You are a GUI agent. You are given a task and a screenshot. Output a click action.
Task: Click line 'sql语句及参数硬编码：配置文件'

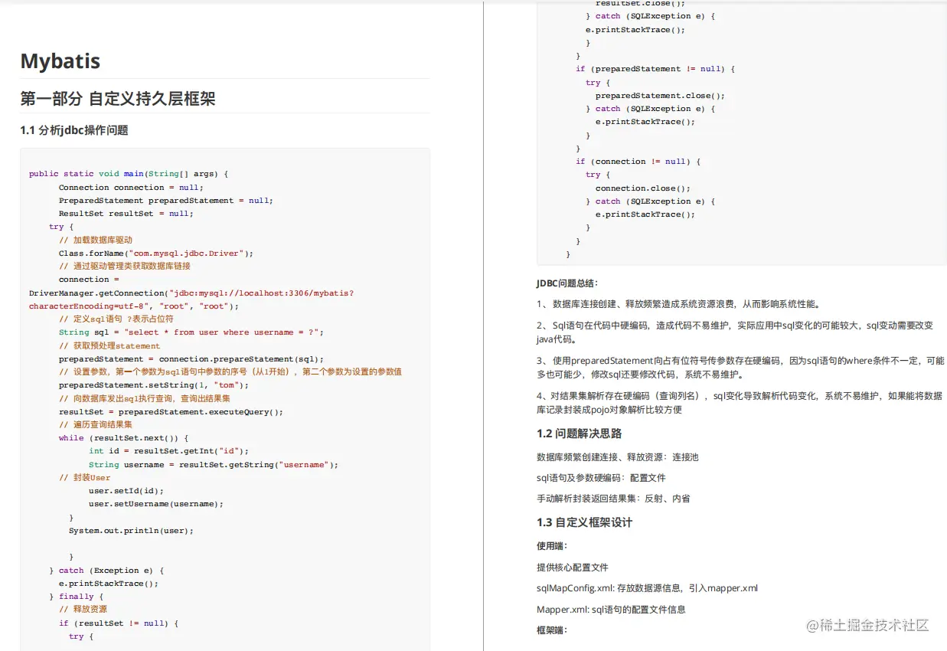click(x=601, y=478)
